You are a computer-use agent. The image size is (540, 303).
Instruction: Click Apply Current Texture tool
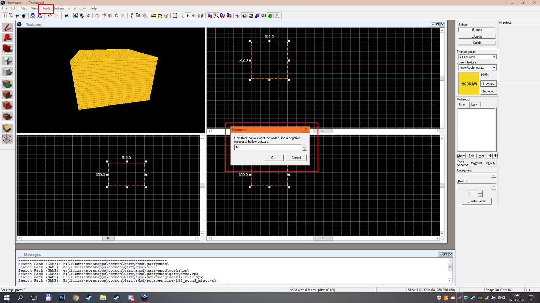click(x=7, y=94)
